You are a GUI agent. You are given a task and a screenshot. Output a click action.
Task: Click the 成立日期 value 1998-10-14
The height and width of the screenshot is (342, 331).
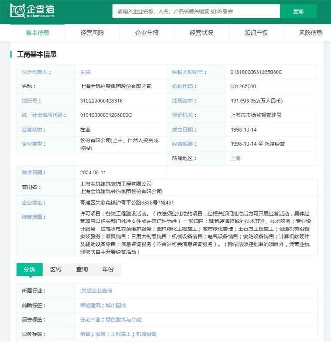click(x=243, y=129)
